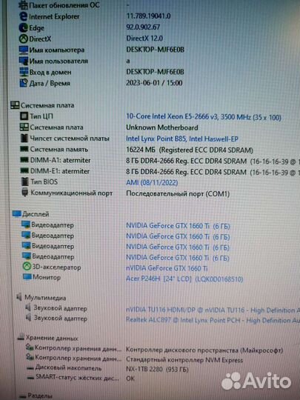Click the Хранение данных section icon
This screenshot has height=400, width=300.
click(x=21, y=338)
